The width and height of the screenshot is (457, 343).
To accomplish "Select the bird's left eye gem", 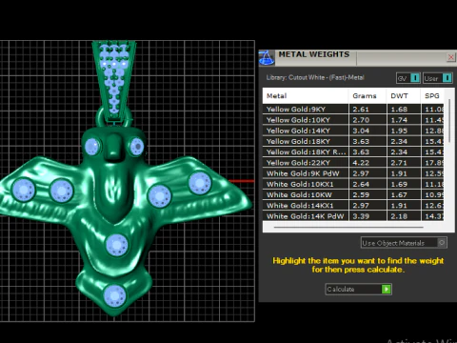I will pos(92,147).
